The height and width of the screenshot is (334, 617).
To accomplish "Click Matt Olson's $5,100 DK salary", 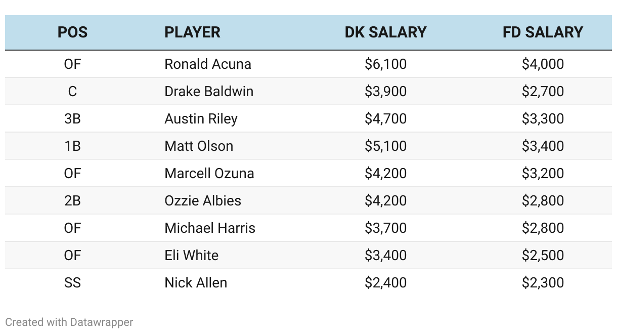I will pyautogui.click(x=385, y=146).
